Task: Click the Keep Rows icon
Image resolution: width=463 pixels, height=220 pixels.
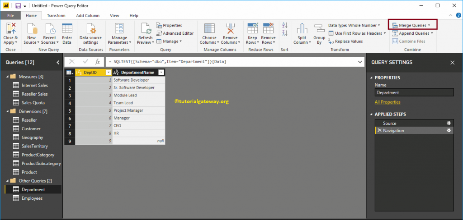Action: pyautogui.click(x=252, y=28)
